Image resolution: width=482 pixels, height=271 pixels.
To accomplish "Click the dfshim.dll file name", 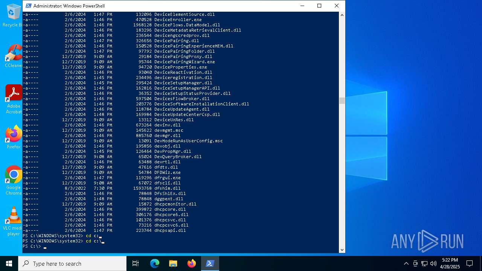I will coord(167,188).
